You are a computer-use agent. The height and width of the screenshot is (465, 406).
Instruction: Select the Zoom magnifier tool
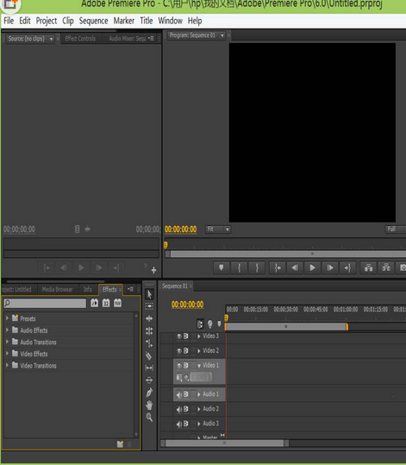pos(149,418)
